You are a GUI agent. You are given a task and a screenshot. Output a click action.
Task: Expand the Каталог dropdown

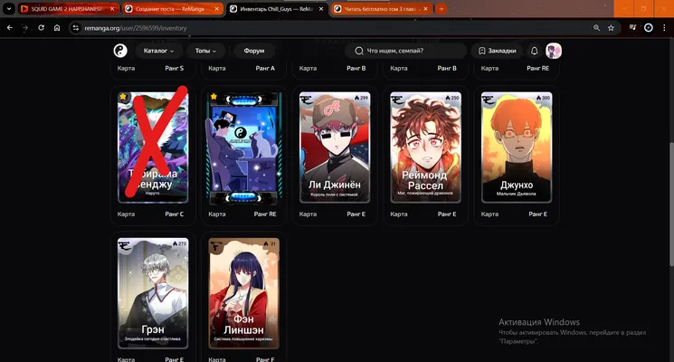[x=158, y=51]
